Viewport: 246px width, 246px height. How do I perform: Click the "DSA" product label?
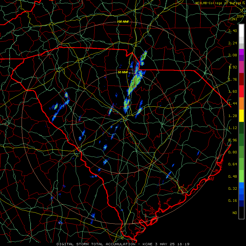coord(240,16)
